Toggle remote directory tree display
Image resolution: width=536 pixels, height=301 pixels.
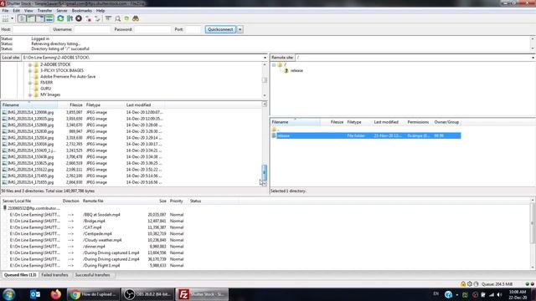pyautogui.click(x=40, y=18)
